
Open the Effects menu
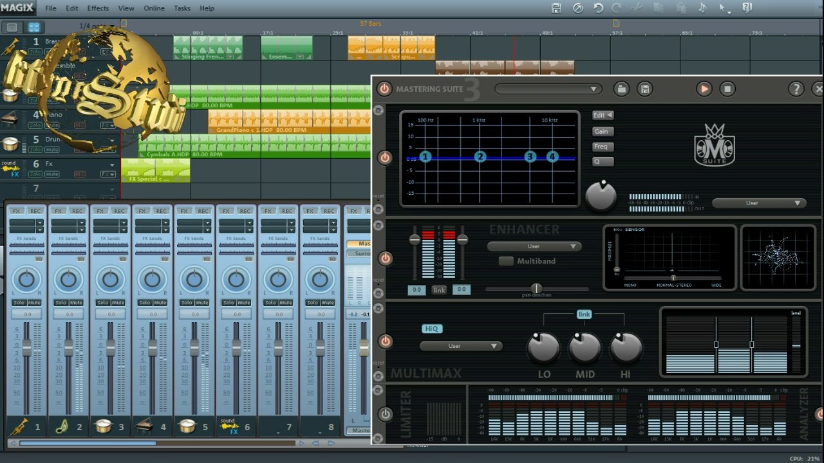(98, 8)
